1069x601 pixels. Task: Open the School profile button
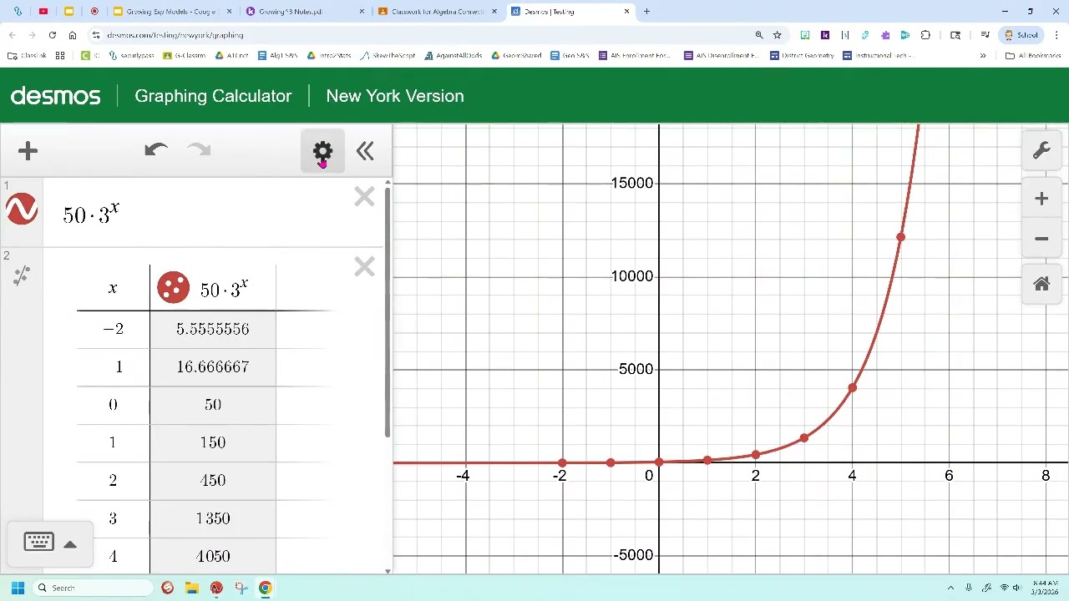click(1021, 35)
